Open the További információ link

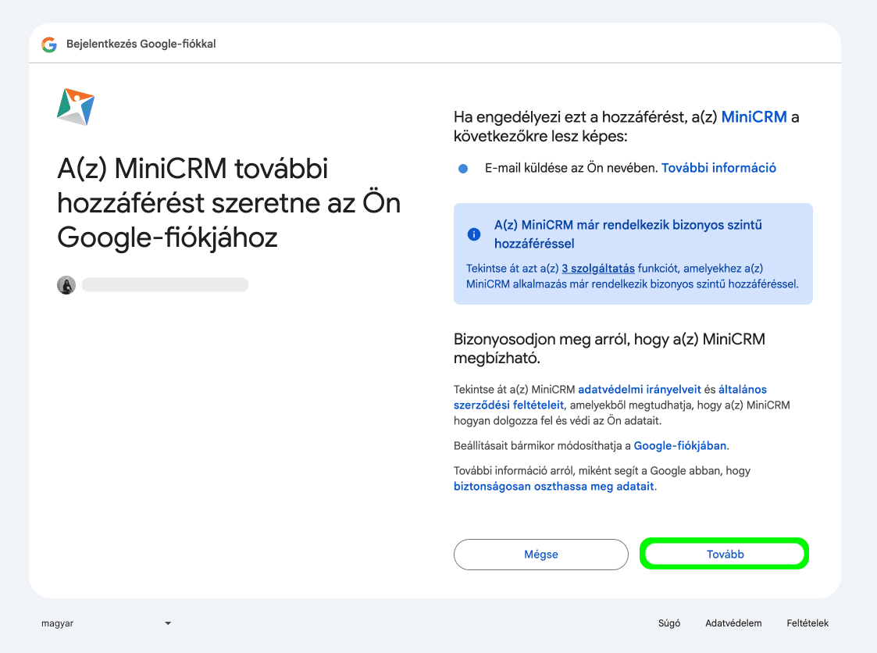[x=718, y=168]
